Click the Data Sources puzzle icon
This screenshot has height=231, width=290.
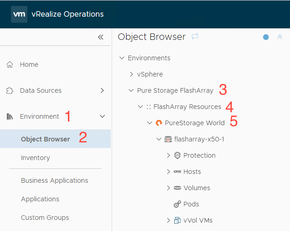point(10,90)
